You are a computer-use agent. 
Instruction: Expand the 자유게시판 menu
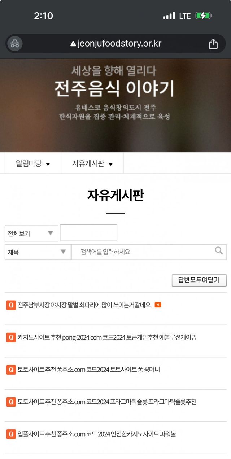pos(92,163)
